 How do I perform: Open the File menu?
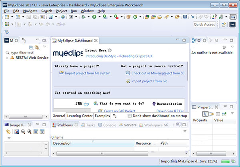[6, 11]
